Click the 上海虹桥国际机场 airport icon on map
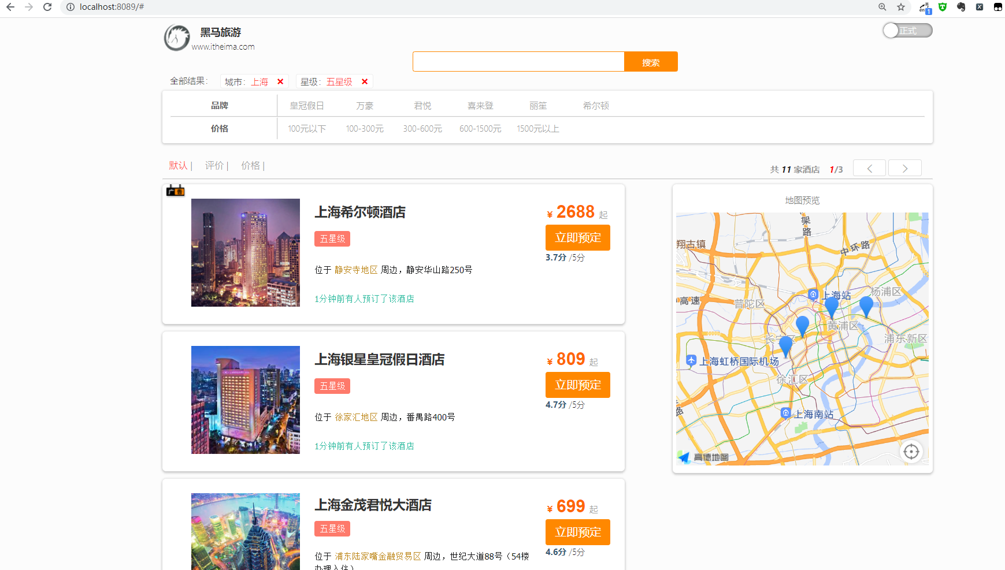The image size is (1005, 570). [x=691, y=360]
